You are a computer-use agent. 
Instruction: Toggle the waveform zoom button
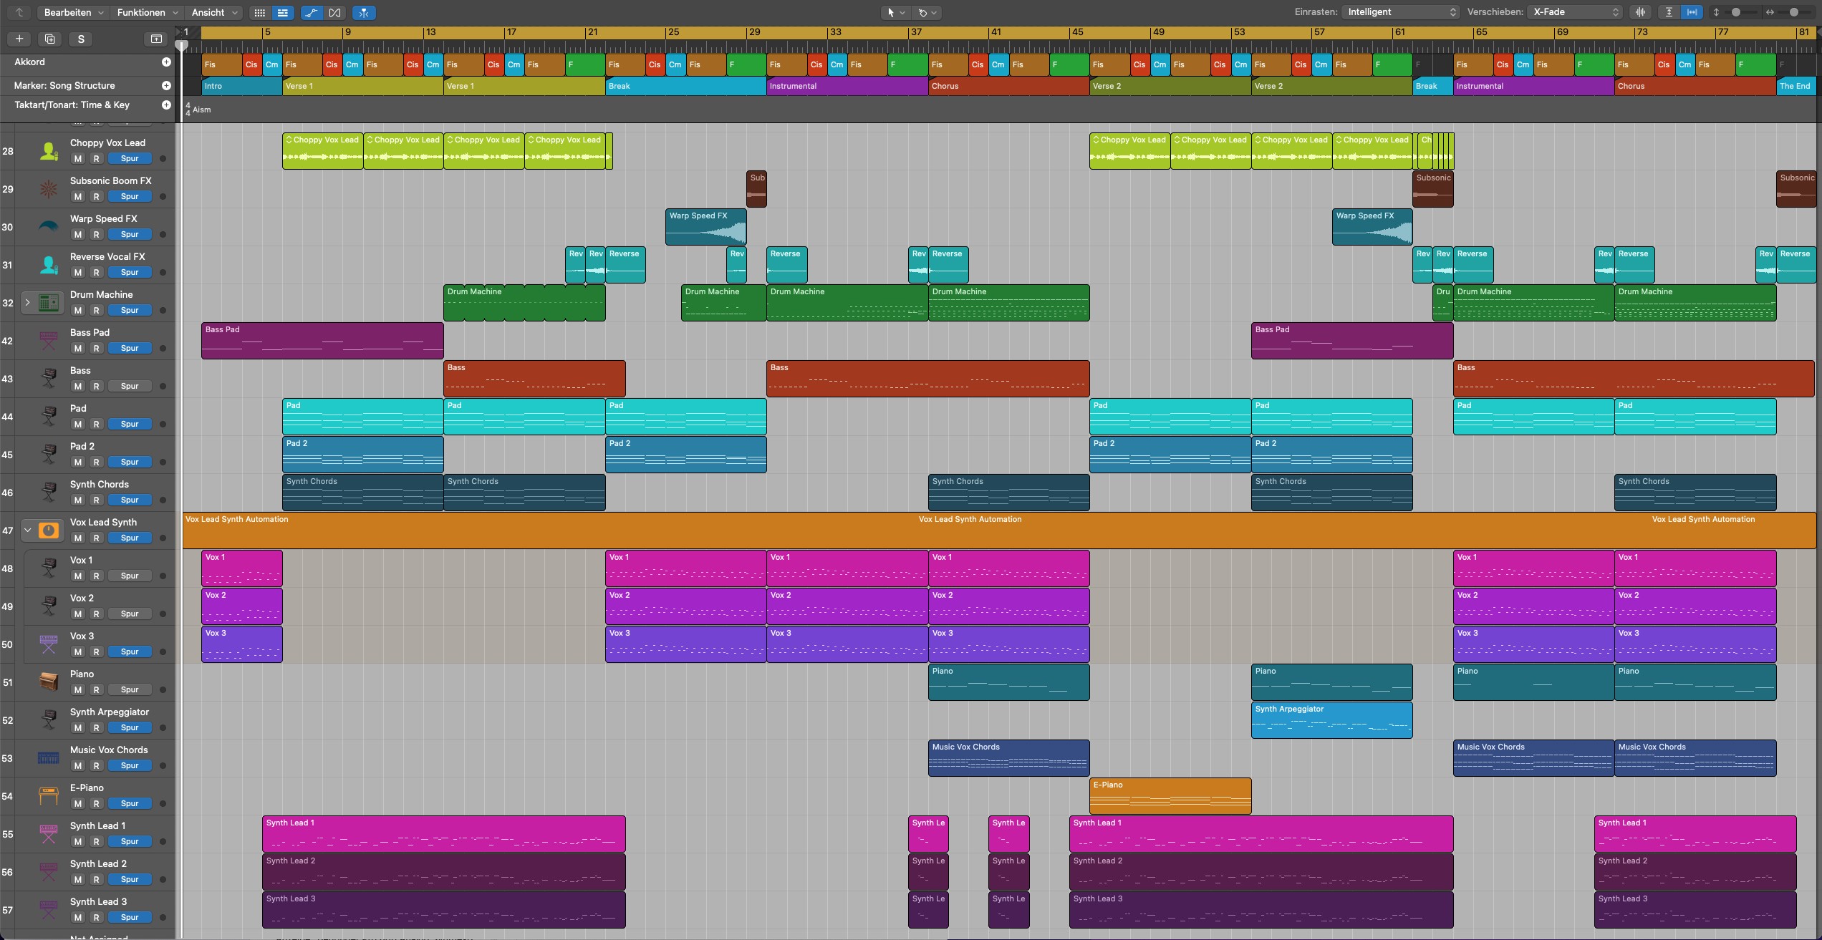tap(1640, 12)
